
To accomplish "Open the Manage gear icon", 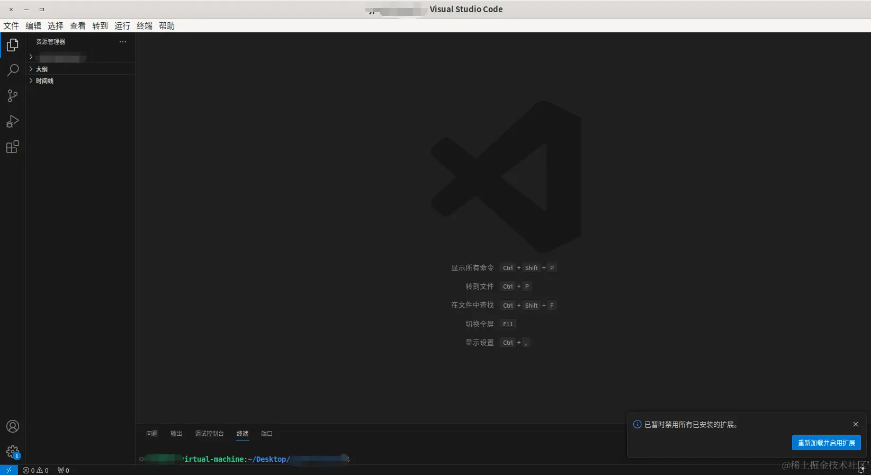I will point(13,452).
